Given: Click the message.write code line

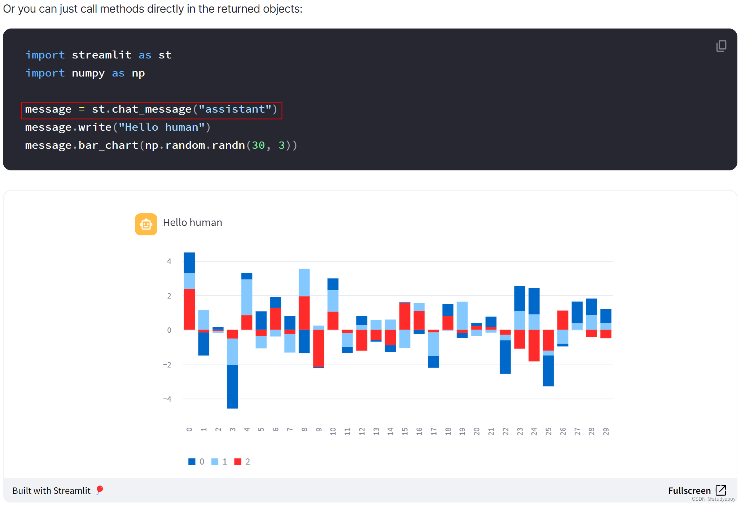Looking at the screenshot, I should (117, 127).
